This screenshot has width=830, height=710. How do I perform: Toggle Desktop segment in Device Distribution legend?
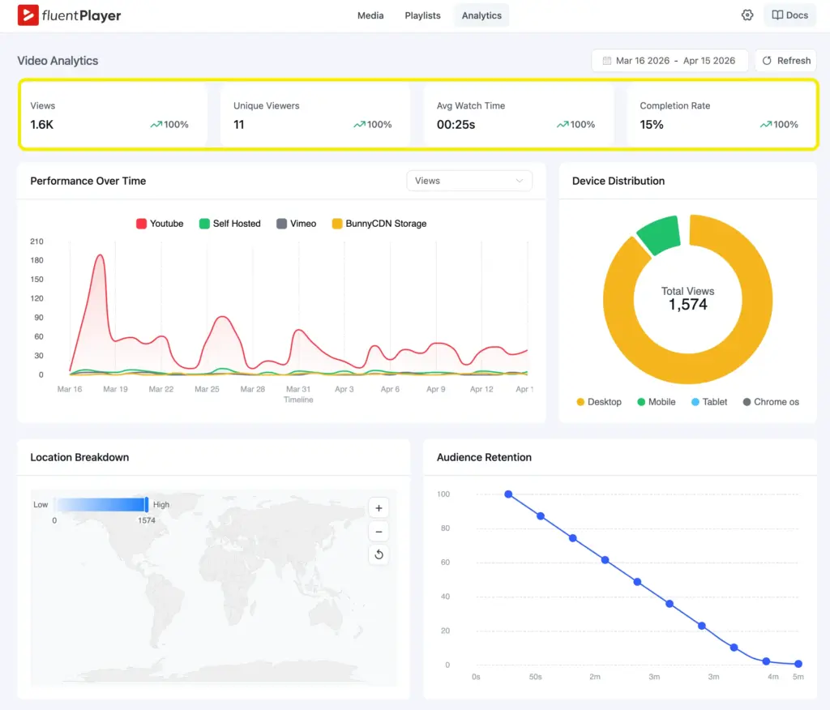(598, 401)
